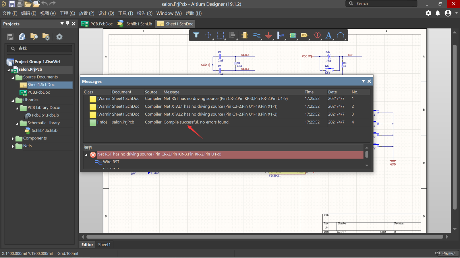Viewport: 460px width, 258px height.
Task: Select the Place Text String tool
Action: [x=329, y=35]
